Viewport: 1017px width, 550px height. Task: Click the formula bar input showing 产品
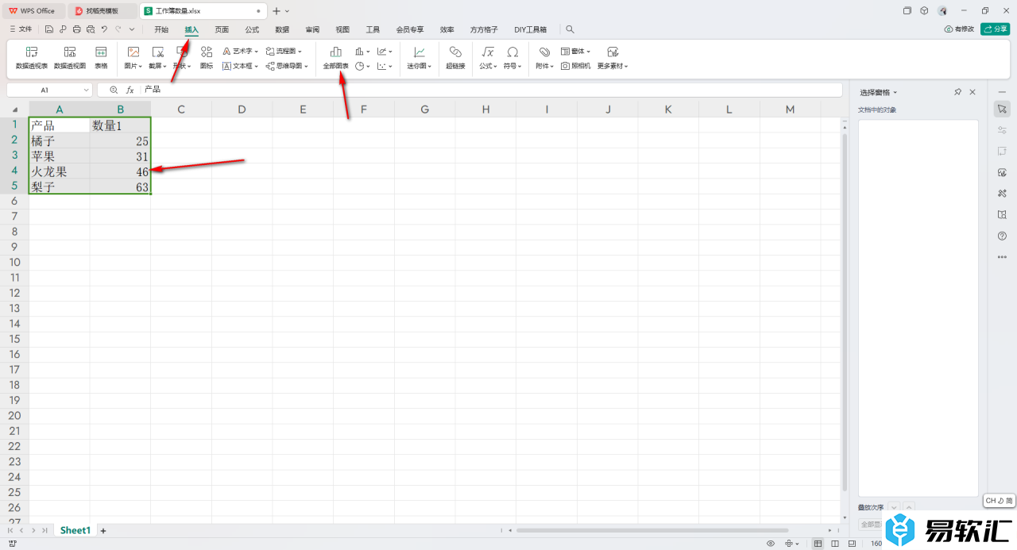point(491,90)
